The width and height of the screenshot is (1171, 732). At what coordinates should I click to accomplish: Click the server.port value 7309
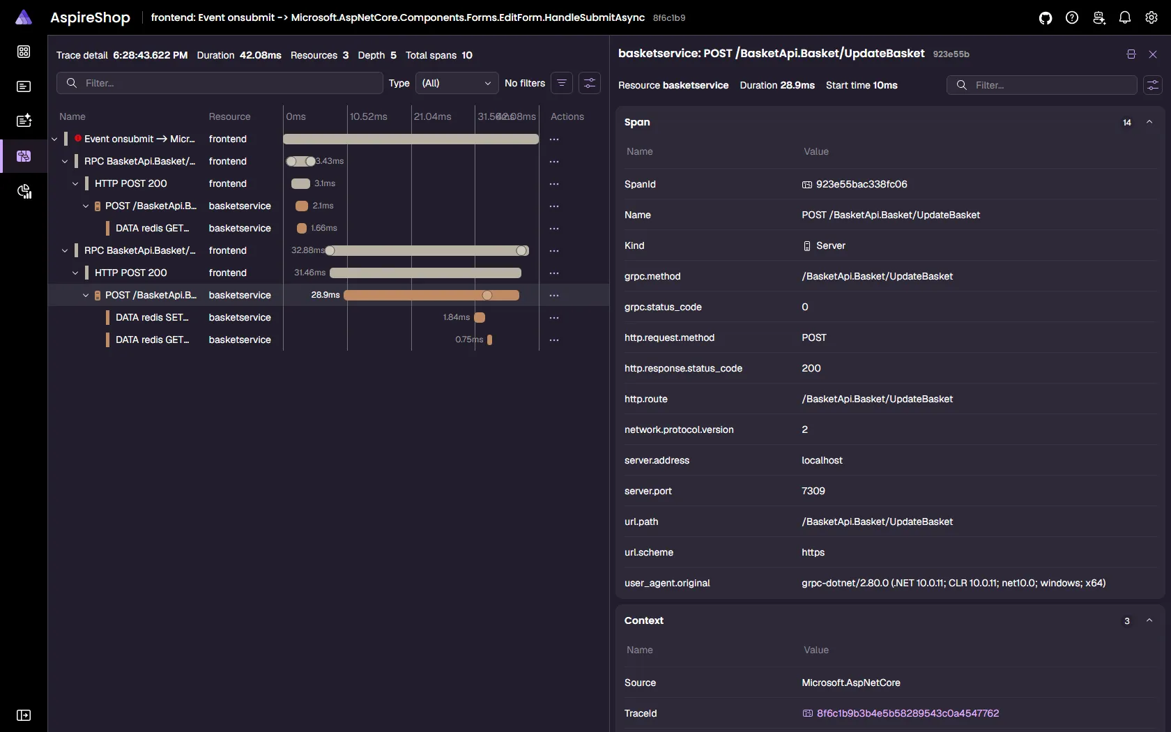[x=813, y=491]
